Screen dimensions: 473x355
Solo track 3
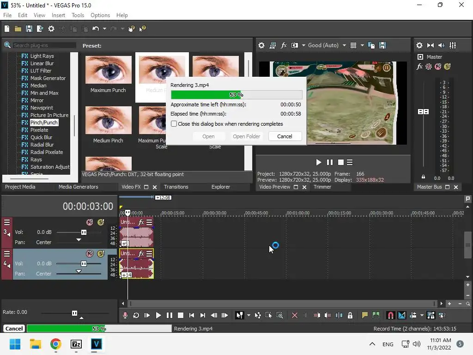point(101,222)
